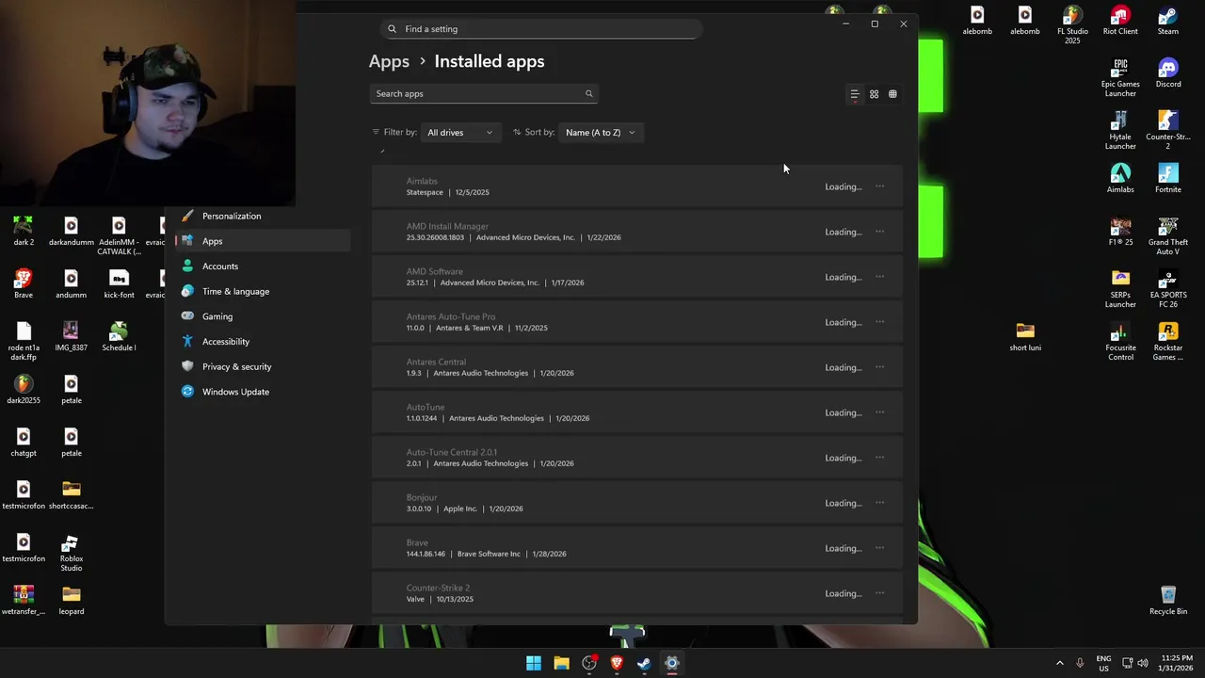Select the Counter-Strike 2 desktop shortcut
Viewport: 1205px width, 678px height.
click(1168, 131)
